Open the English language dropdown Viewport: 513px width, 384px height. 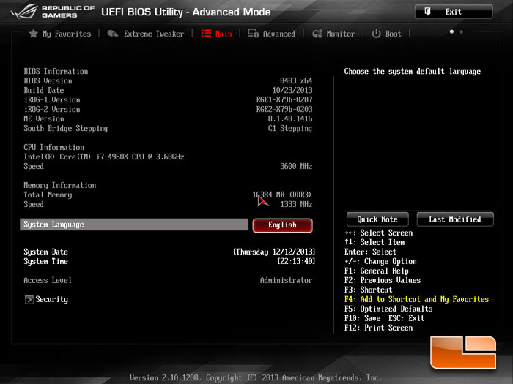point(282,225)
